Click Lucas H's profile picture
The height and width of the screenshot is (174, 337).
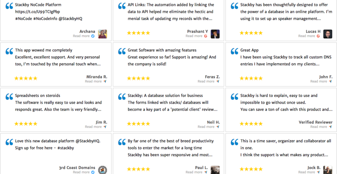(328, 34)
